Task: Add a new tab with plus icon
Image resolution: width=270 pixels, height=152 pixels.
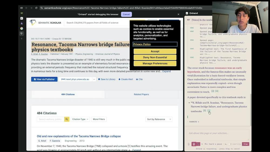Action: (x=22, y=39)
